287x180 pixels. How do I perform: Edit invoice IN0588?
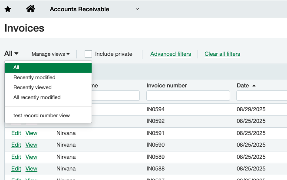(x=16, y=169)
